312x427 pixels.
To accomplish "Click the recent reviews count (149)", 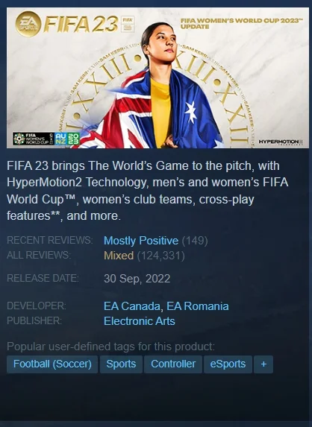I will pyautogui.click(x=195, y=241).
